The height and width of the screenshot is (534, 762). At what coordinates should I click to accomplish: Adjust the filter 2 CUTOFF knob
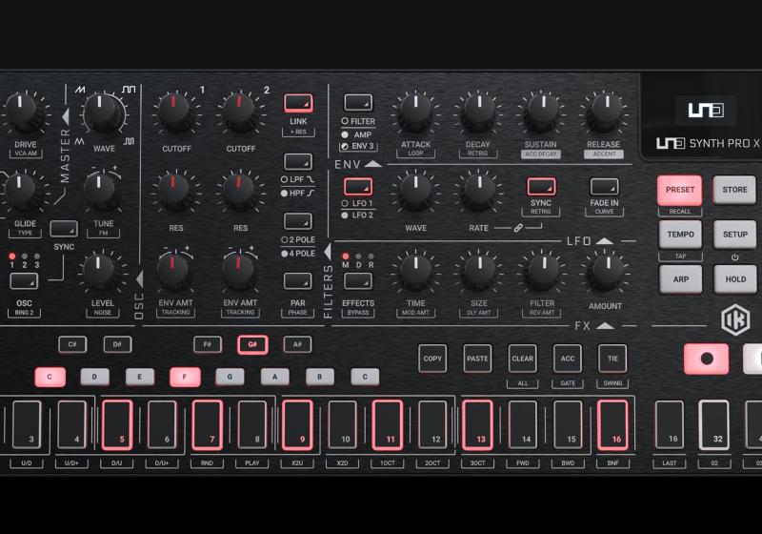coord(239,113)
